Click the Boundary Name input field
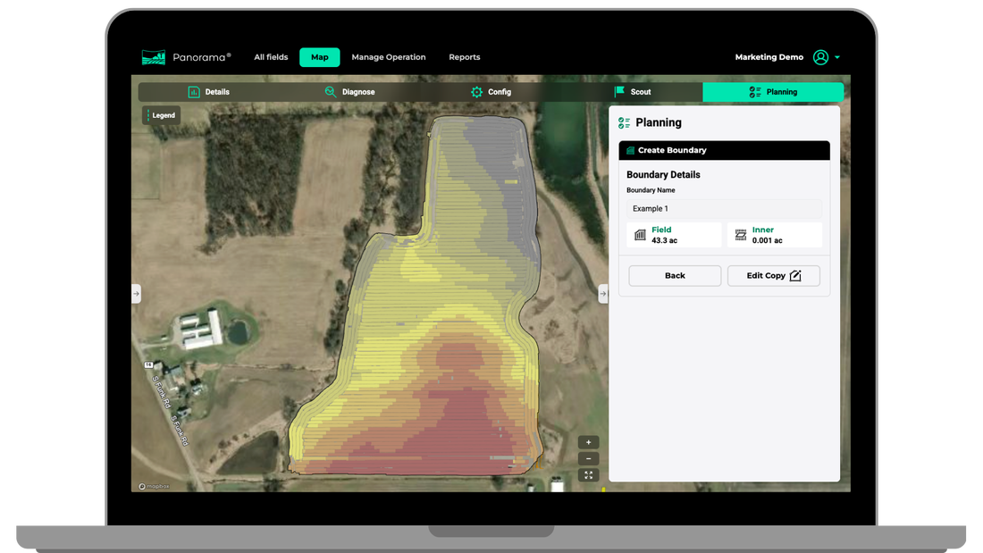The image size is (983, 553). [724, 209]
